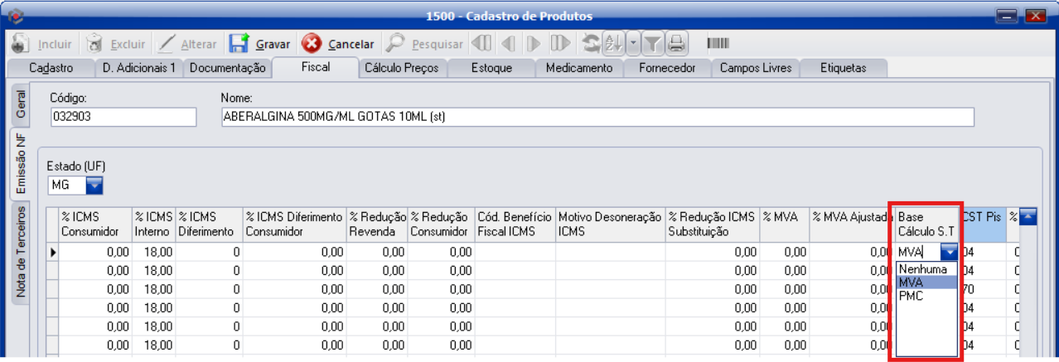Click the printer icon in toolbar
Image resolution: width=1059 pixels, height=362 pixels.
676,43
